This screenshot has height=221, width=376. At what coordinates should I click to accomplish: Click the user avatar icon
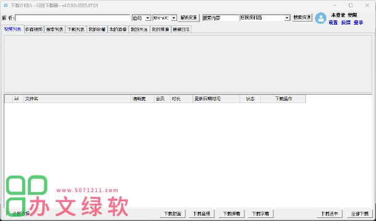[321, 18]
